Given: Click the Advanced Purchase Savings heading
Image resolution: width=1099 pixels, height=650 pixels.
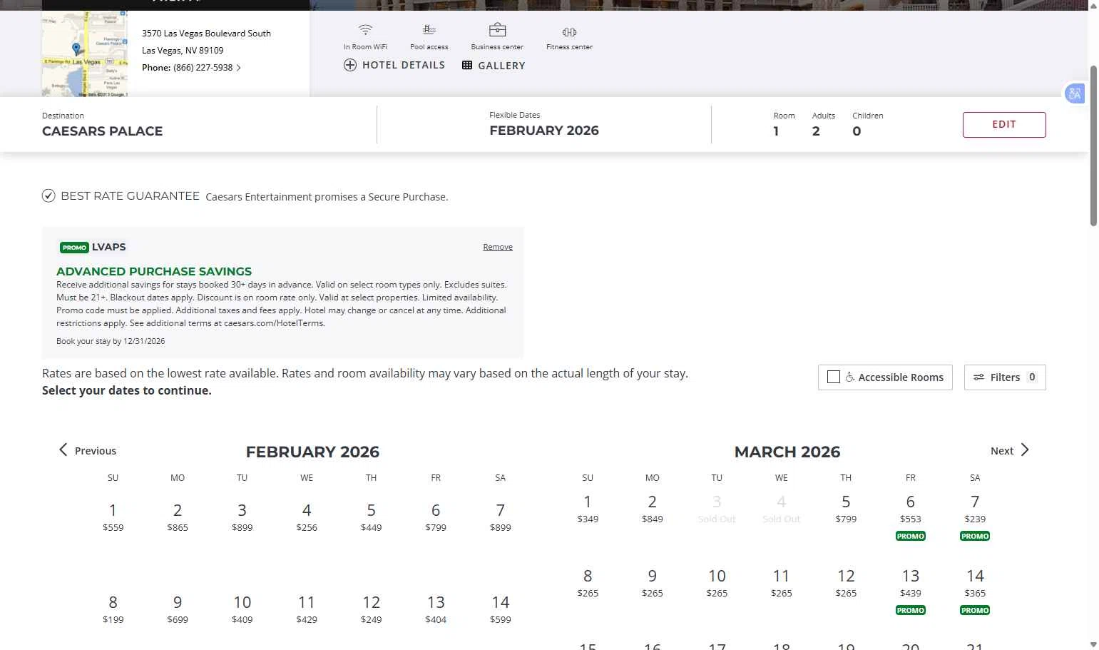Looking at the screenshot, I should pos(154,271).
